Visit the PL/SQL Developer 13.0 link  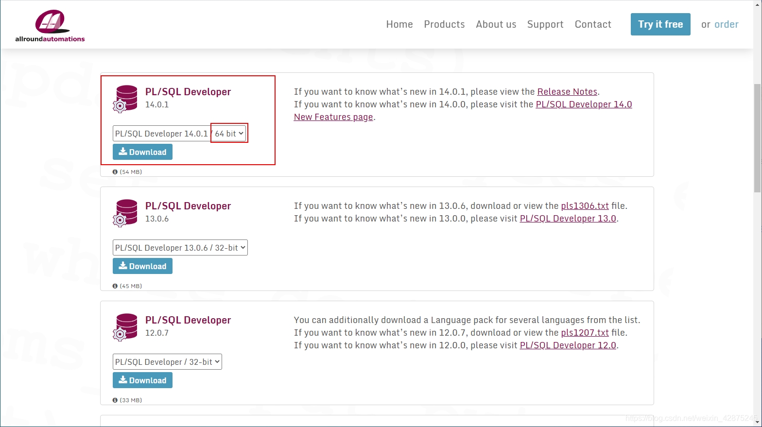tap(568, 219)
